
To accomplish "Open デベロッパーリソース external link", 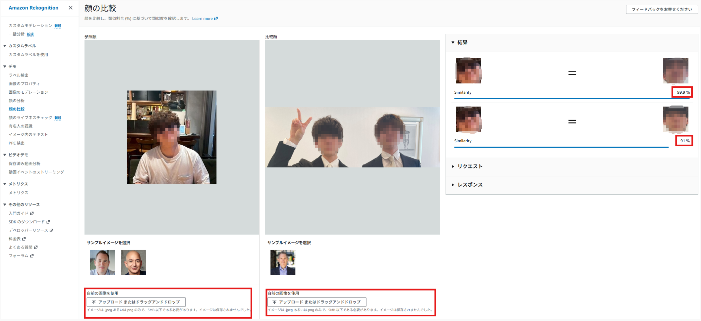I will [31, 230].
